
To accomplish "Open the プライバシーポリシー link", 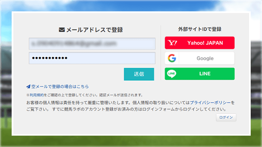I will pos(210,103).
